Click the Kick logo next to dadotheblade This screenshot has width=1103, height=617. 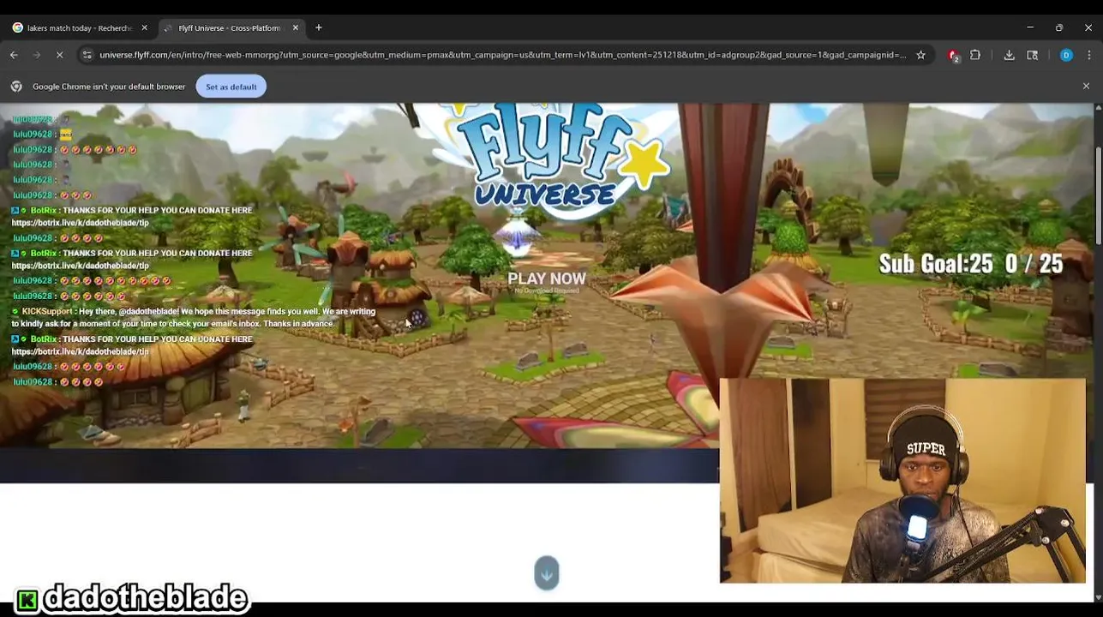coord(27,600)
